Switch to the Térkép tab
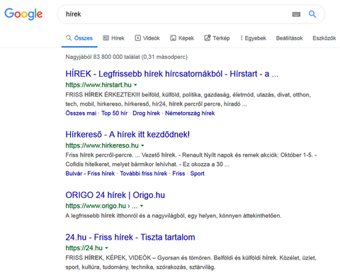This screenshot has width=340, height=278. 217,38
